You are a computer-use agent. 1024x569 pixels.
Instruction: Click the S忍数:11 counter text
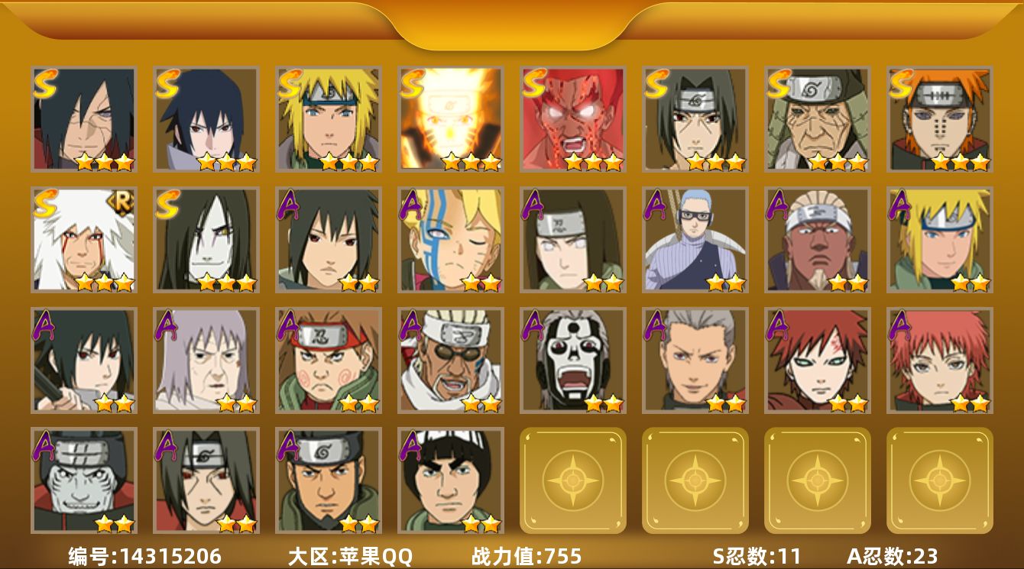[x=756, y=556]
